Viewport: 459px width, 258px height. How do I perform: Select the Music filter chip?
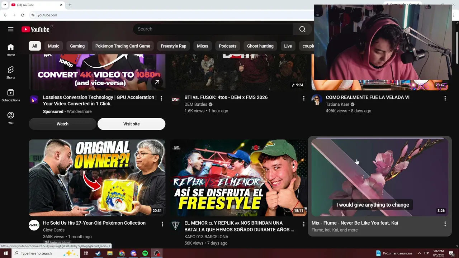pyautogui.click(x=53, y=46)
